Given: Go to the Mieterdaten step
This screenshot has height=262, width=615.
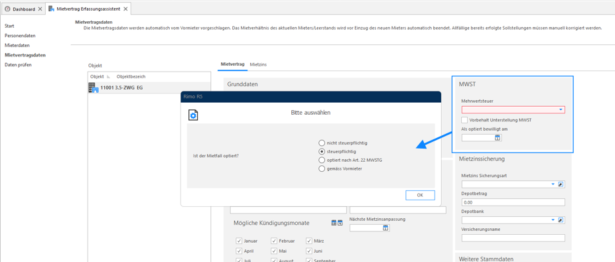Looking at the screenshot, I should click(17, 46).
